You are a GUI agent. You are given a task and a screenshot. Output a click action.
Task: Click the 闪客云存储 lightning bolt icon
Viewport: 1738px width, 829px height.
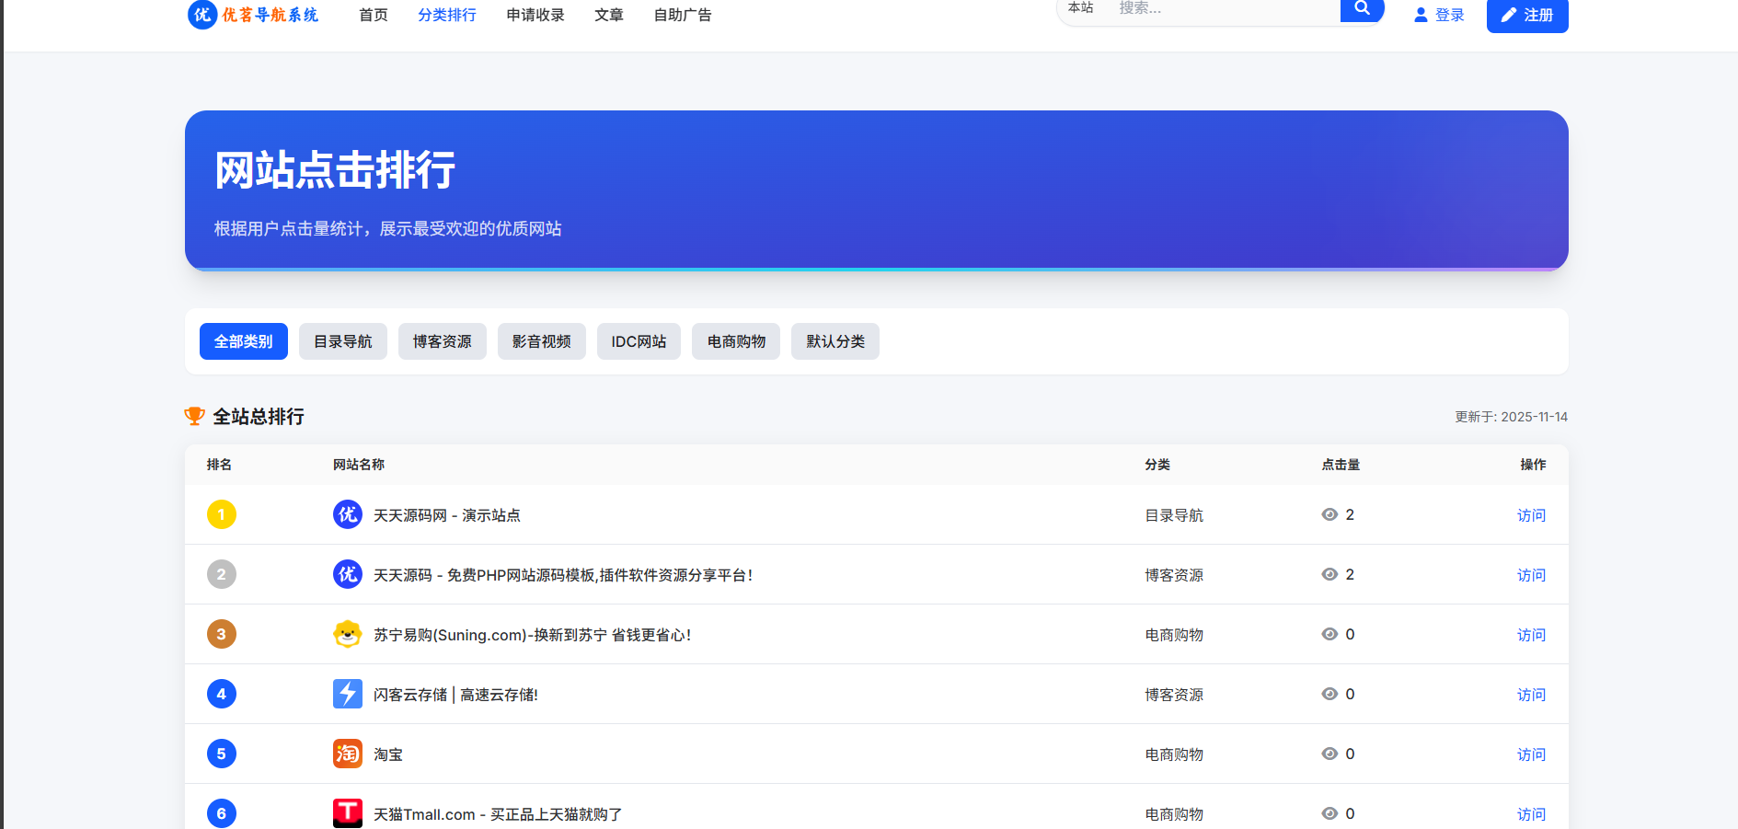coord(347,694)
